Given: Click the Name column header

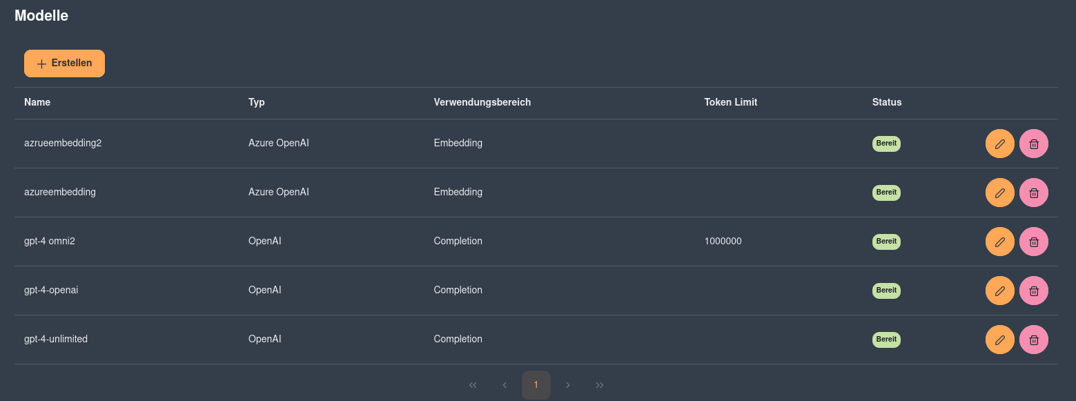Looking at the screenshot, I should (37, 102).
